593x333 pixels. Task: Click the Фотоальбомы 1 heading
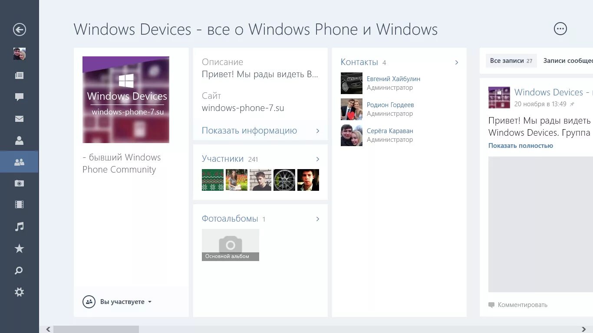pyautogui.click(x=234, y=219)
